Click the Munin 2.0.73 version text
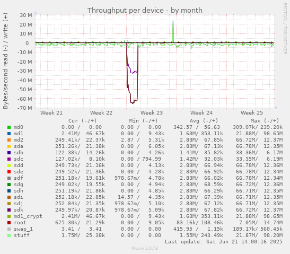The width and height of the screenshot is (290, 254). [145, 248]
